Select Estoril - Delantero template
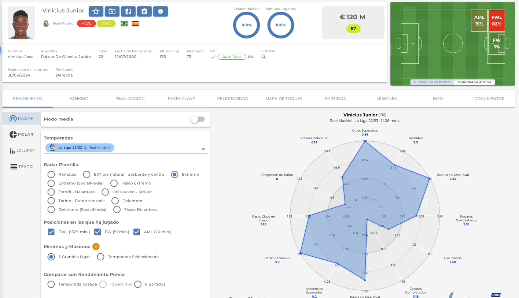Image resolution: width=519 pixels, height=298 pixels. [x=51, y=192]
